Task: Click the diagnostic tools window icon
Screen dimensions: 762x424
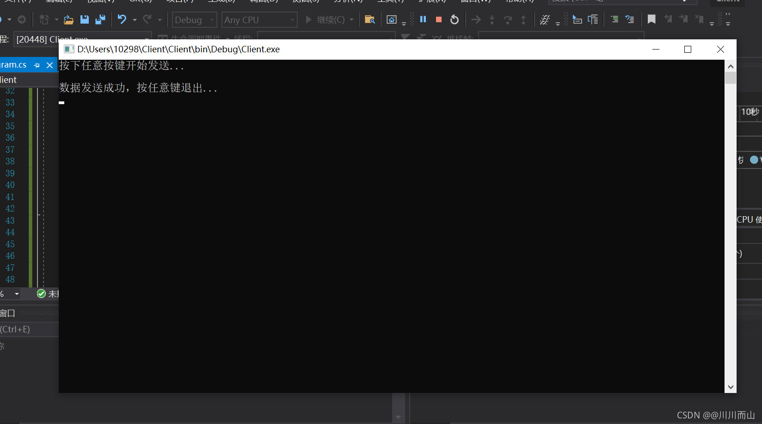Action: 392,19
